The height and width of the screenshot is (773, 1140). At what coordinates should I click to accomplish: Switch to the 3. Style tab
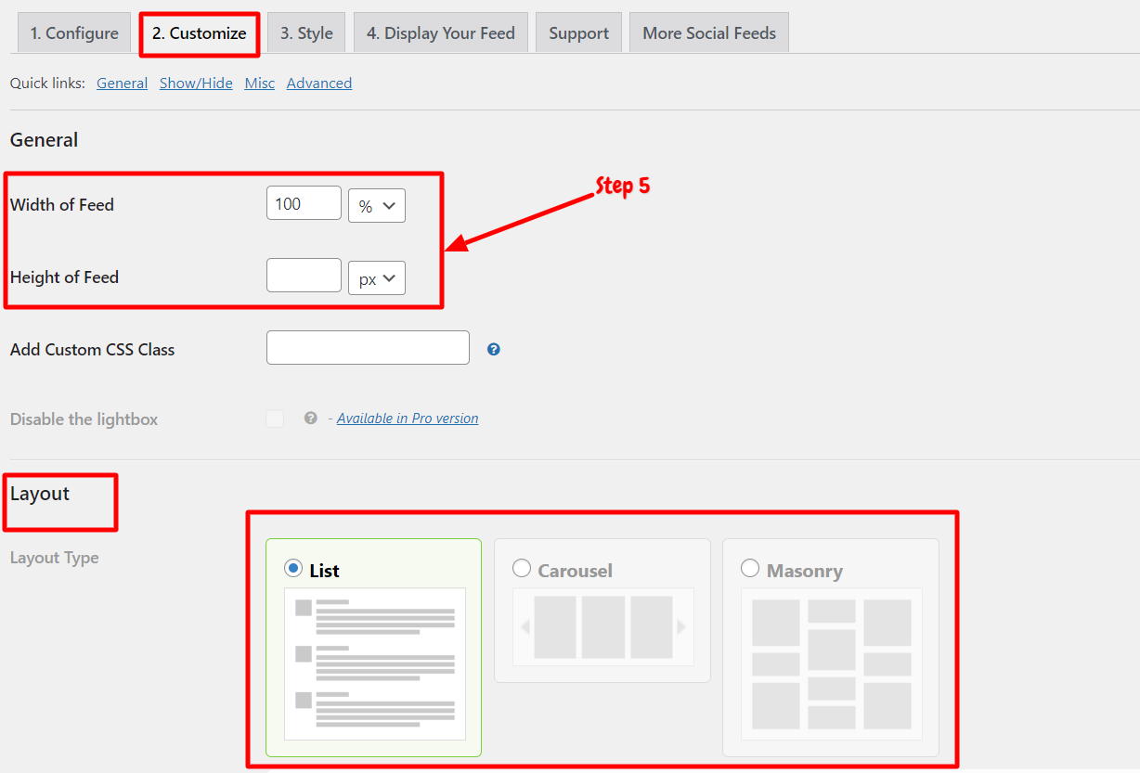coord(306,33)
